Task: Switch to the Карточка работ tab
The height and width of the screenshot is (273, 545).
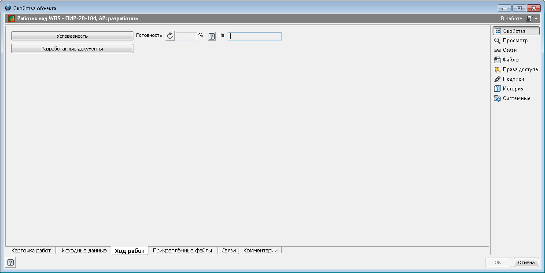Action: pyautogui.click(x=31, y=251)
